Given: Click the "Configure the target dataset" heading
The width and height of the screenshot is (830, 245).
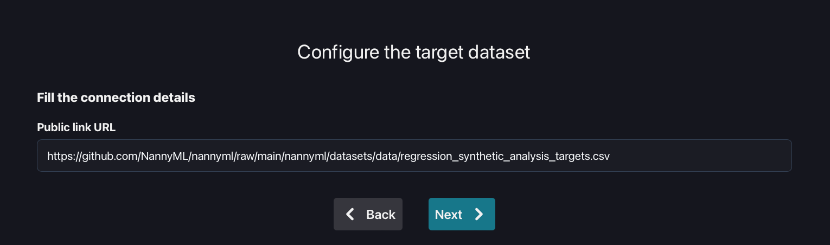Looking at the screenshot, I should click(x=413, y=52).
